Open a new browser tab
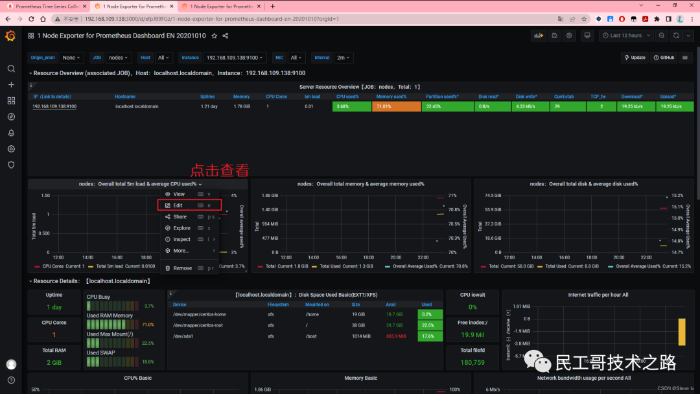The height and width of the screenshot is (394, 700). (x=273, y=6)
